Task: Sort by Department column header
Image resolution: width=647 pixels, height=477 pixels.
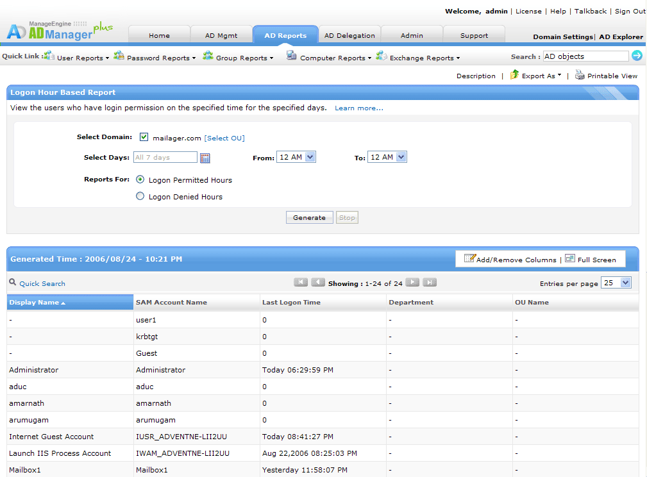Action: (450, 302)
